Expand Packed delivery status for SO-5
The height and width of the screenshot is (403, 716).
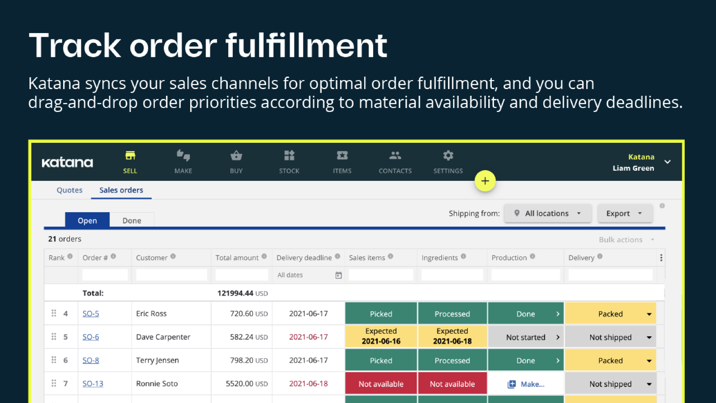coord(649,314)
